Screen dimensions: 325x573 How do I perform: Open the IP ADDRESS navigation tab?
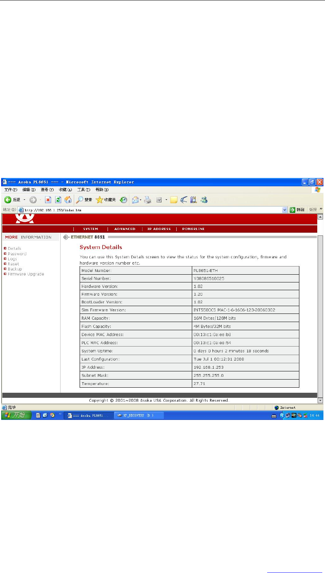pos(159,229)
